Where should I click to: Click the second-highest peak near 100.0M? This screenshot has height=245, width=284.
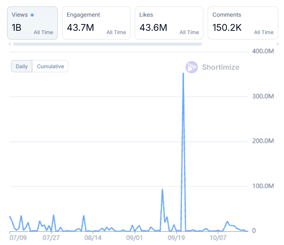pos(162,189)
